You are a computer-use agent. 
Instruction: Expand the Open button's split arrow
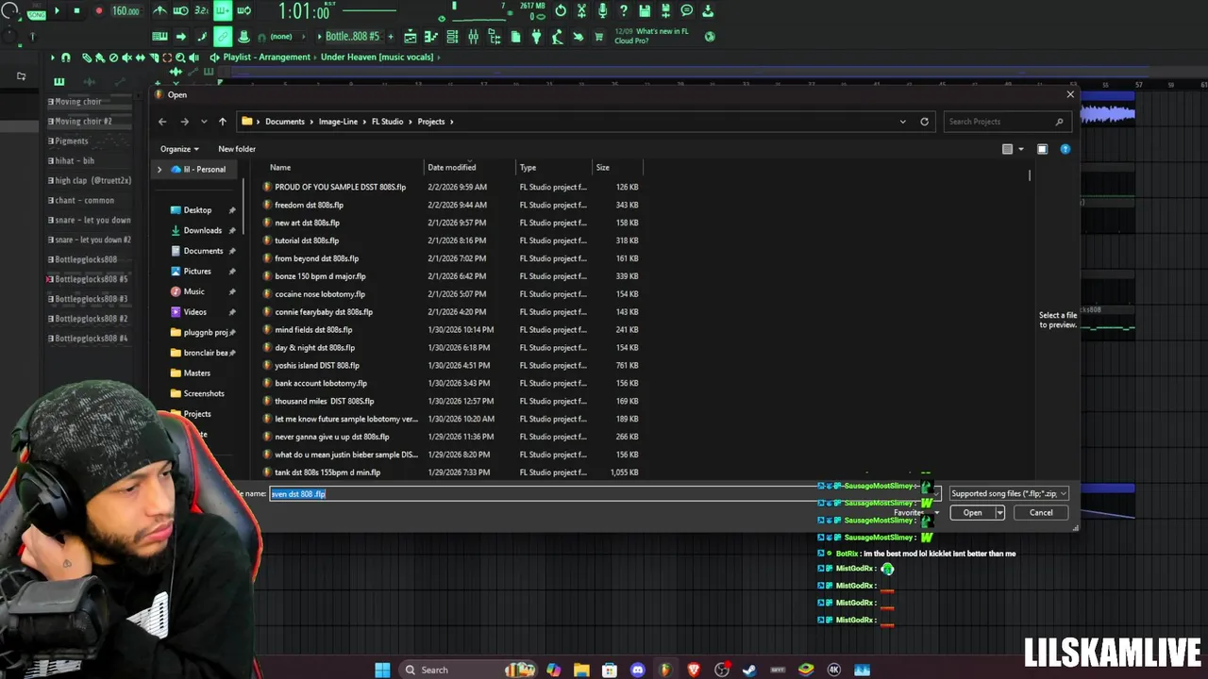(x=999, y=513)
